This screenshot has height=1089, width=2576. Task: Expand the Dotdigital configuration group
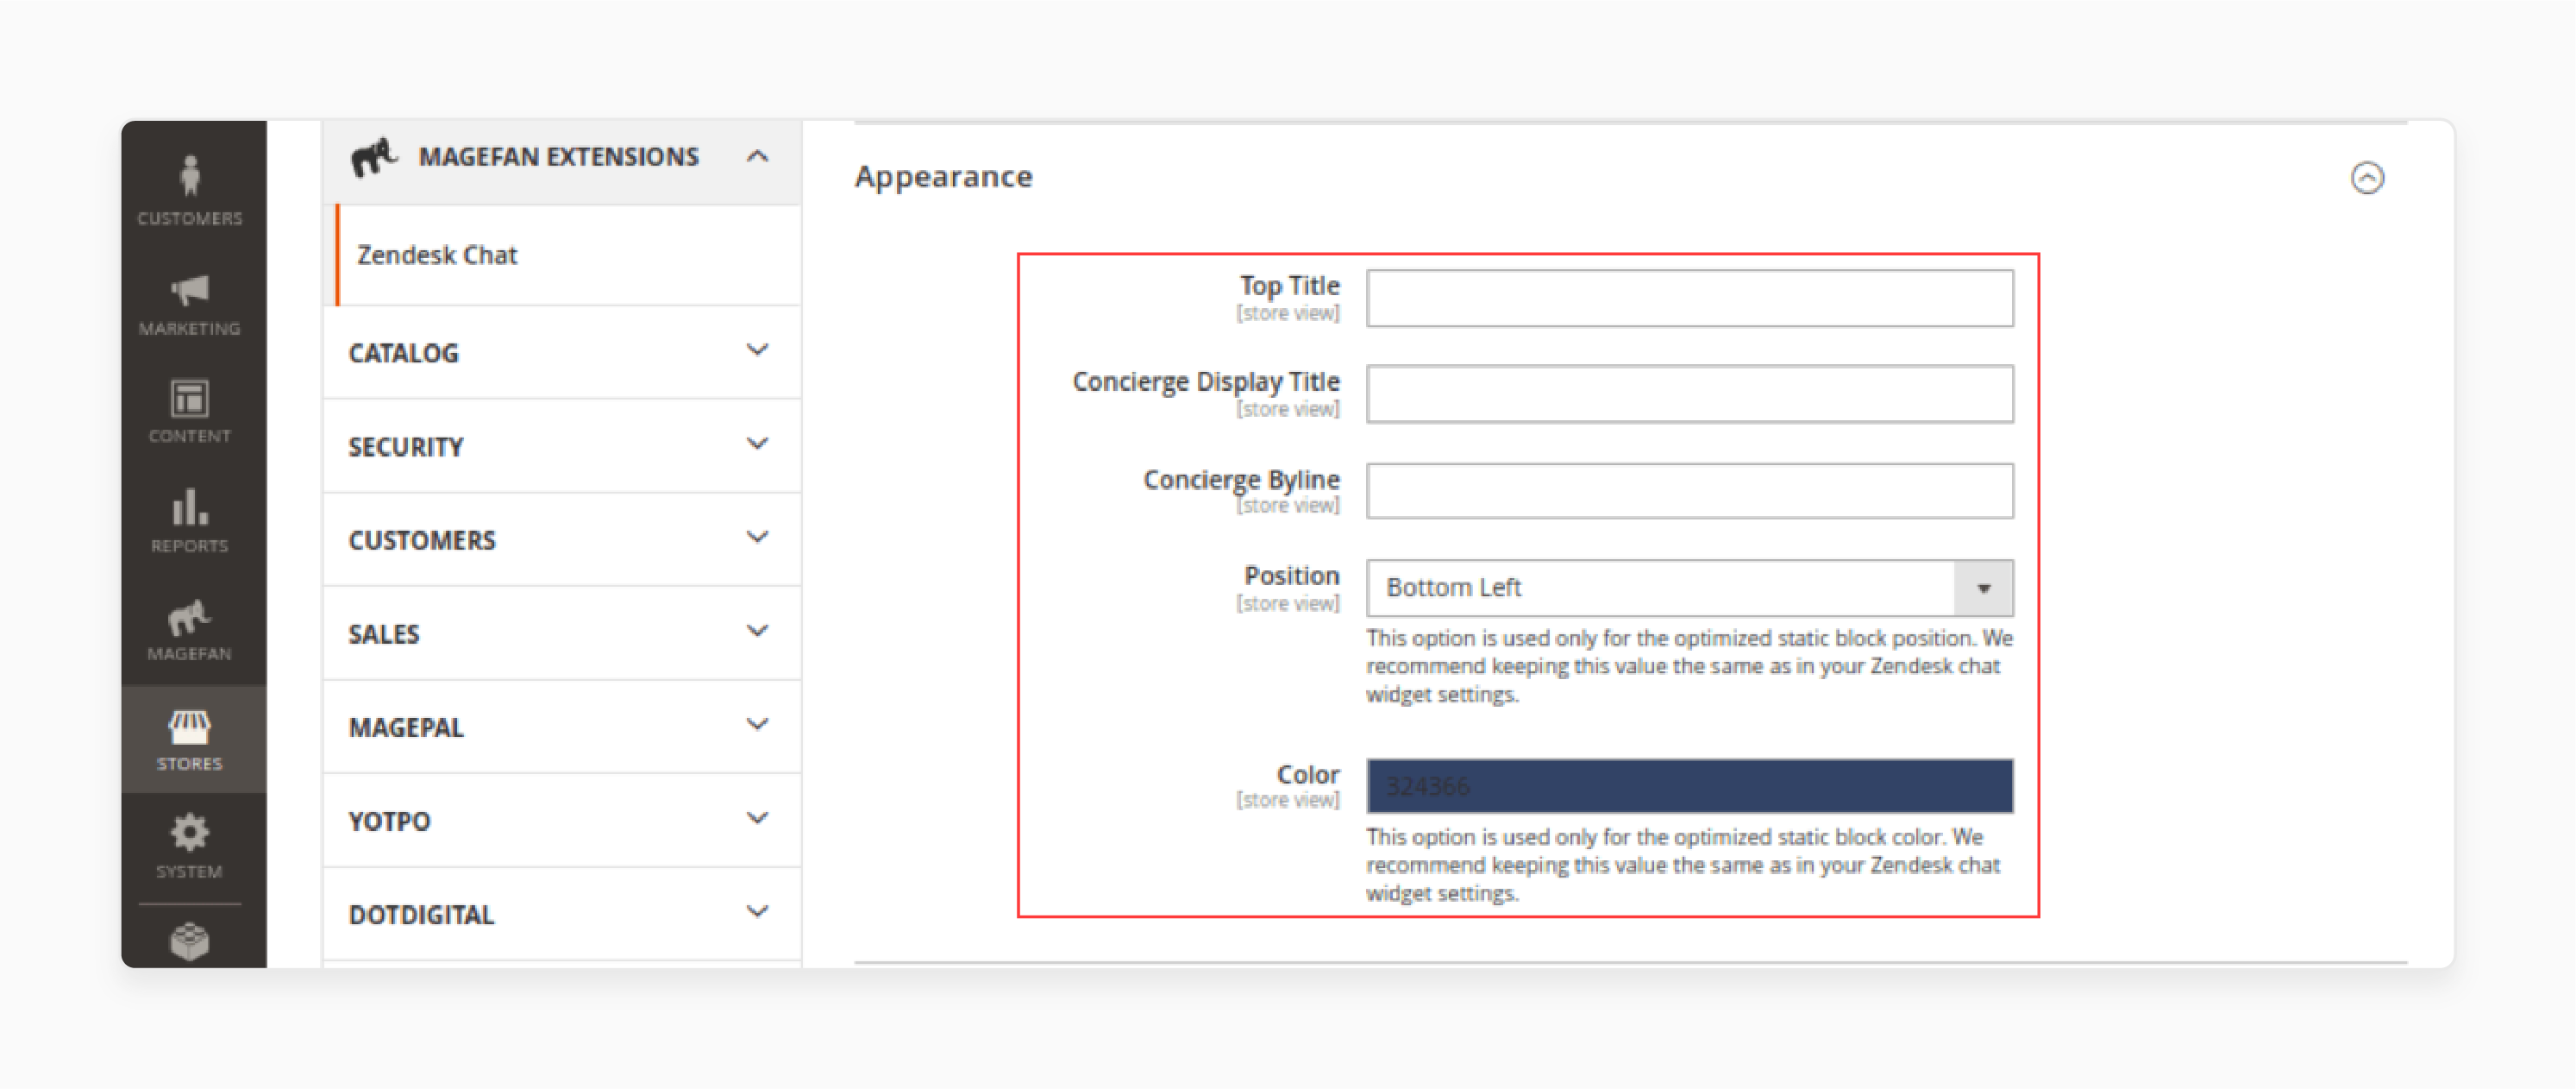tap(562, 914)
